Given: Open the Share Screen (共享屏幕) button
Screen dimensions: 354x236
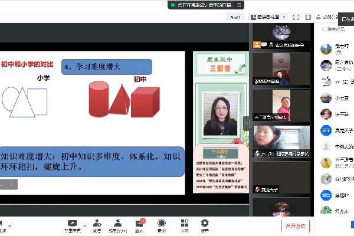Looking at the screenshot, I should 72,227.
